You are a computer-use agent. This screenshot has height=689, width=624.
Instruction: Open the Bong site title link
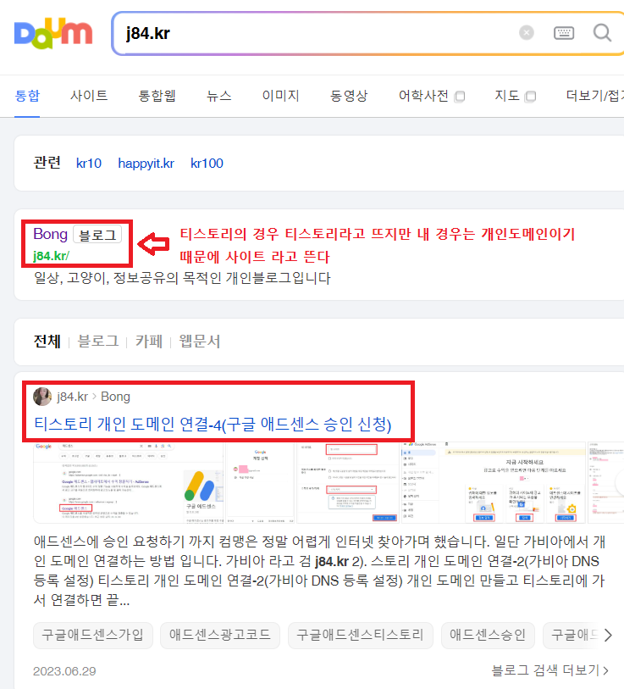tap(51, 234)
